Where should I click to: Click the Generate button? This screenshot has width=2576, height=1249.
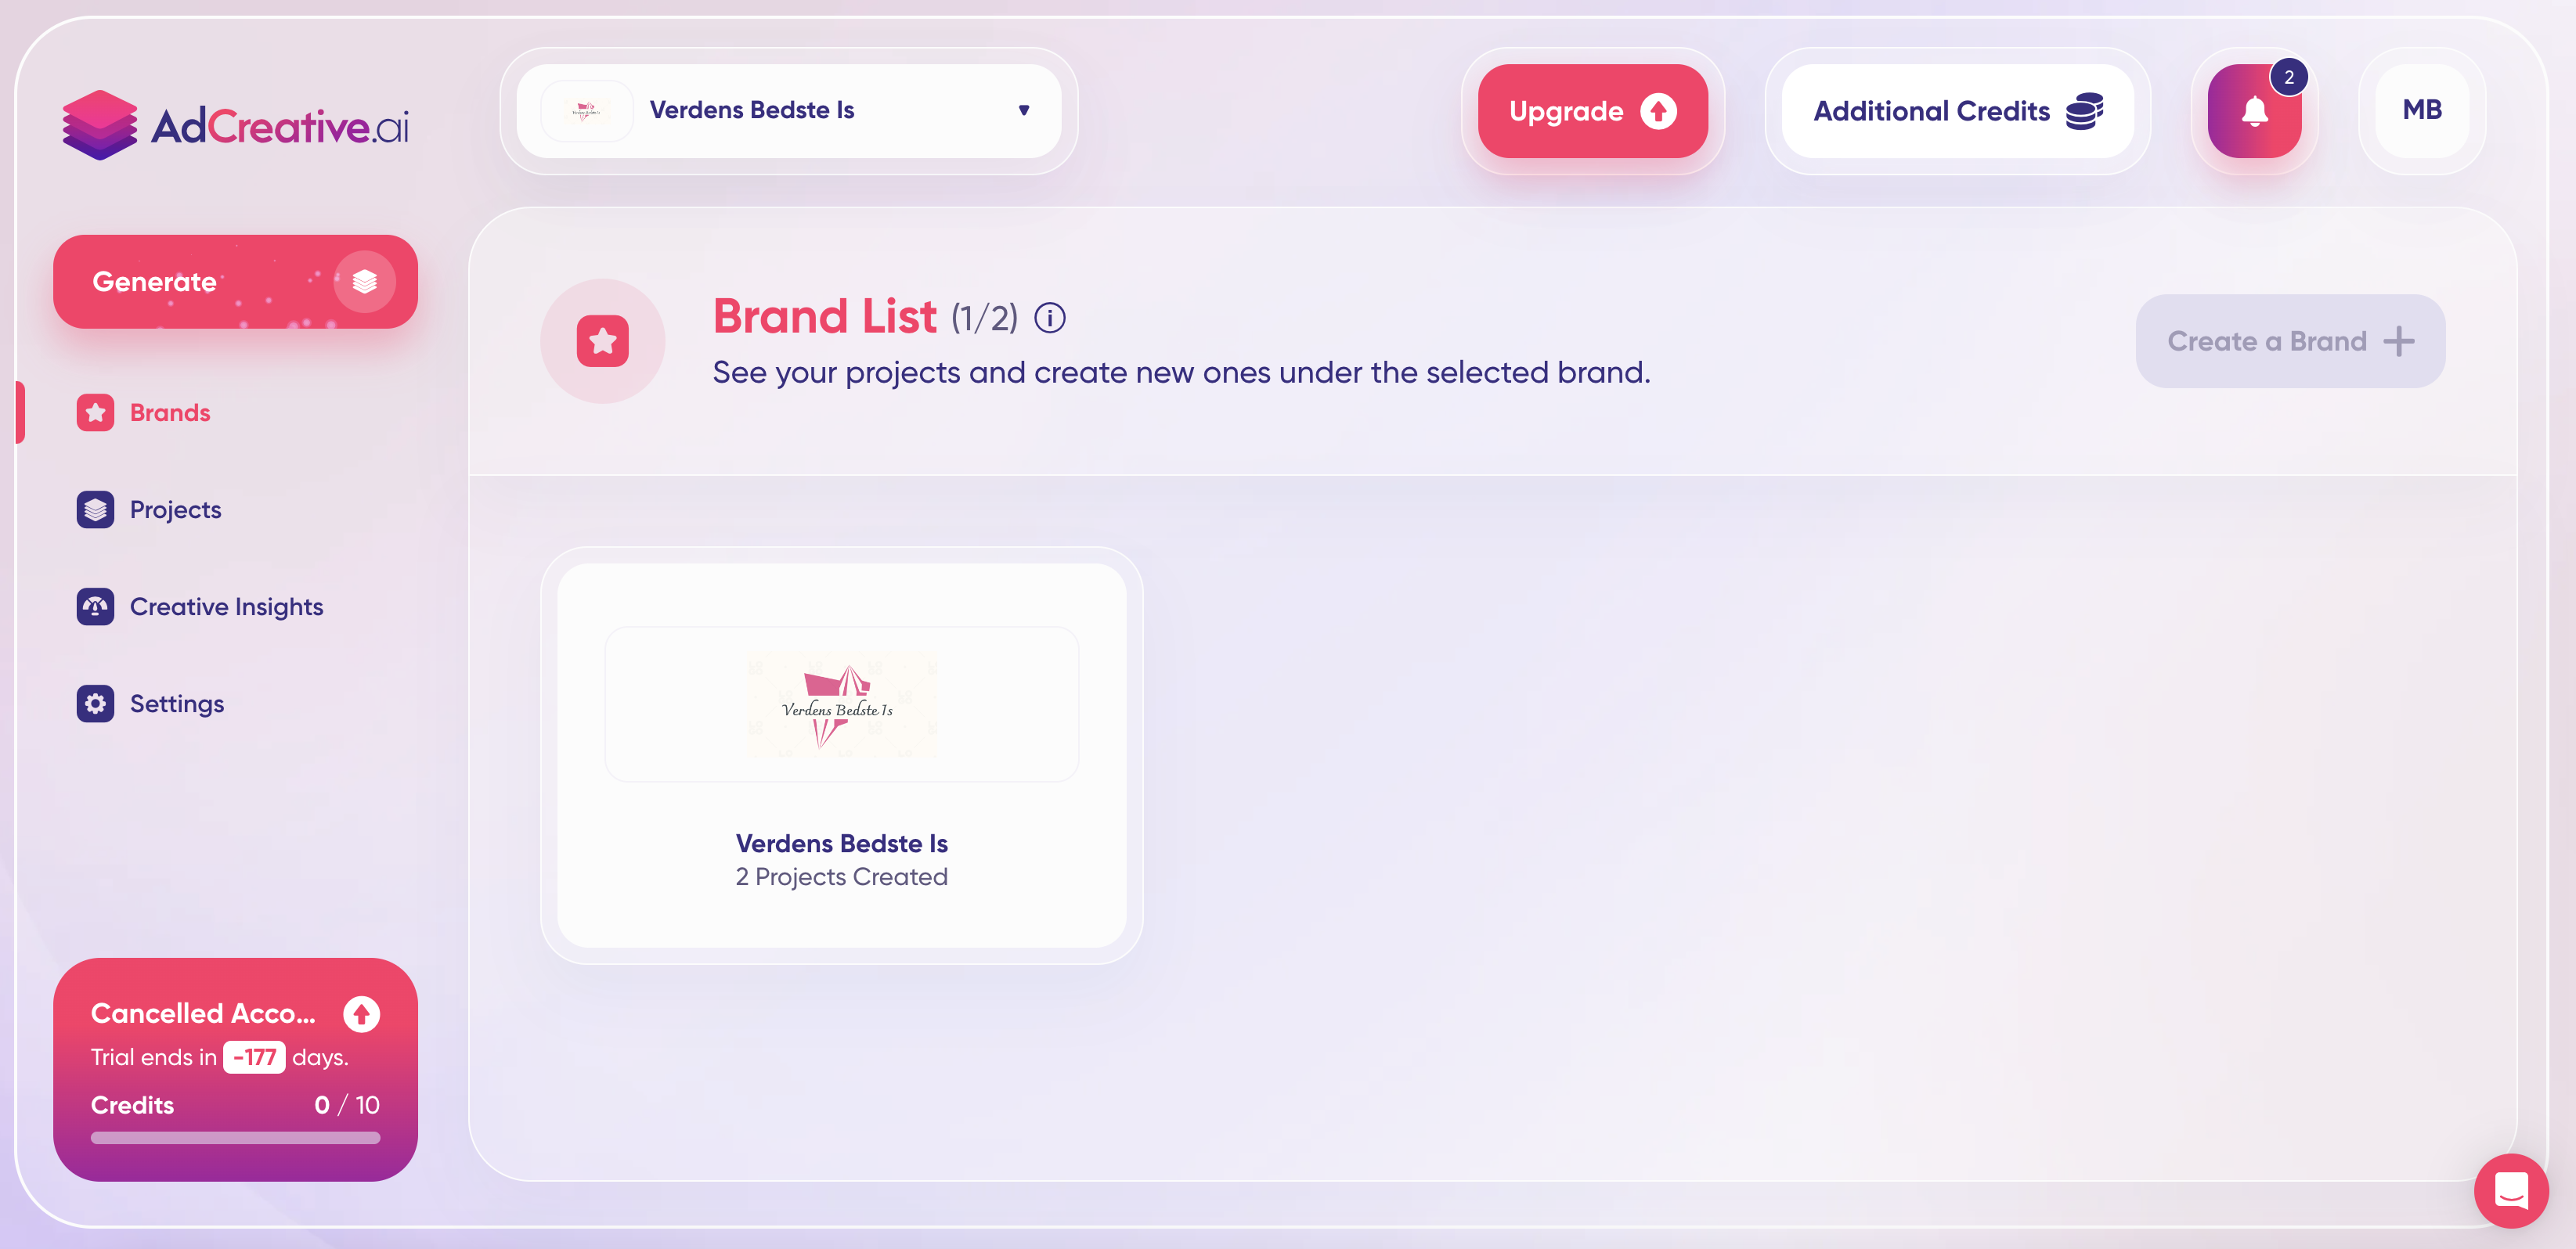[x=235, y=282]
